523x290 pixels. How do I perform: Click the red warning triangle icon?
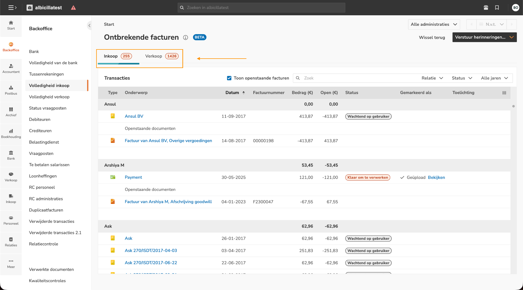(73, 8)
